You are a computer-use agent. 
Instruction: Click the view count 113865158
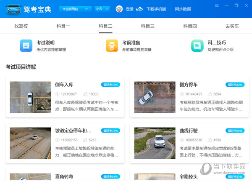click(69, 140)
